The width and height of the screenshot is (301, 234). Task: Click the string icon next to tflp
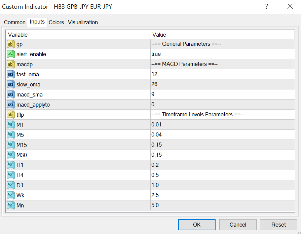click(x=11, y=115)
